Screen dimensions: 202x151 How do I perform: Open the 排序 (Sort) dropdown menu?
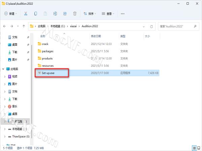pos(90,14)
